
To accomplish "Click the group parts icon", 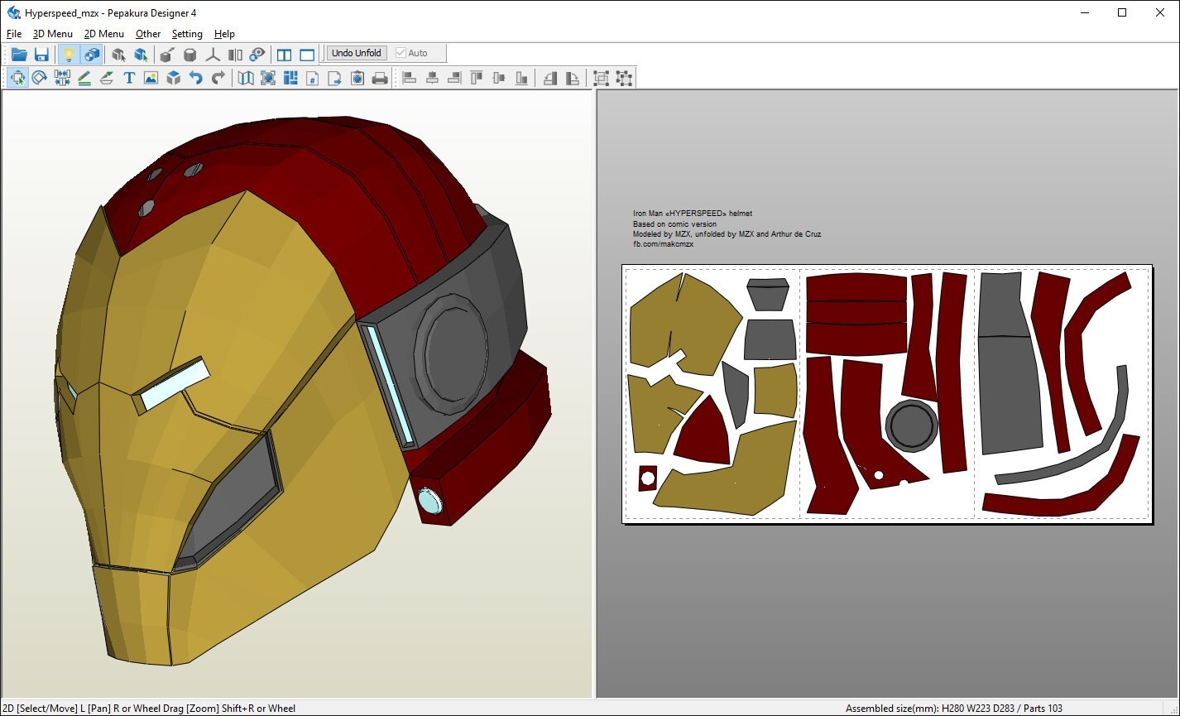I will [x=602, y=78].
